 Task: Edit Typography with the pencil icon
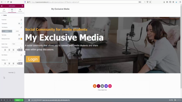coord(21,24)
